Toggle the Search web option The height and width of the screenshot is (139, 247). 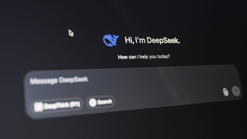pyautogui.click(x=101, y=102)
